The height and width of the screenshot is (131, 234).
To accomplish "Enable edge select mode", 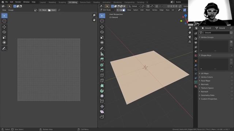I will coord(121,10).
